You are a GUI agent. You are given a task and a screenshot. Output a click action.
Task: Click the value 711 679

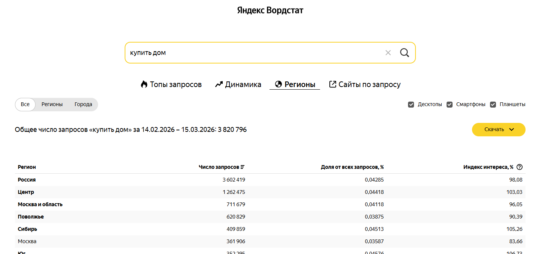(x=236, y=204)
